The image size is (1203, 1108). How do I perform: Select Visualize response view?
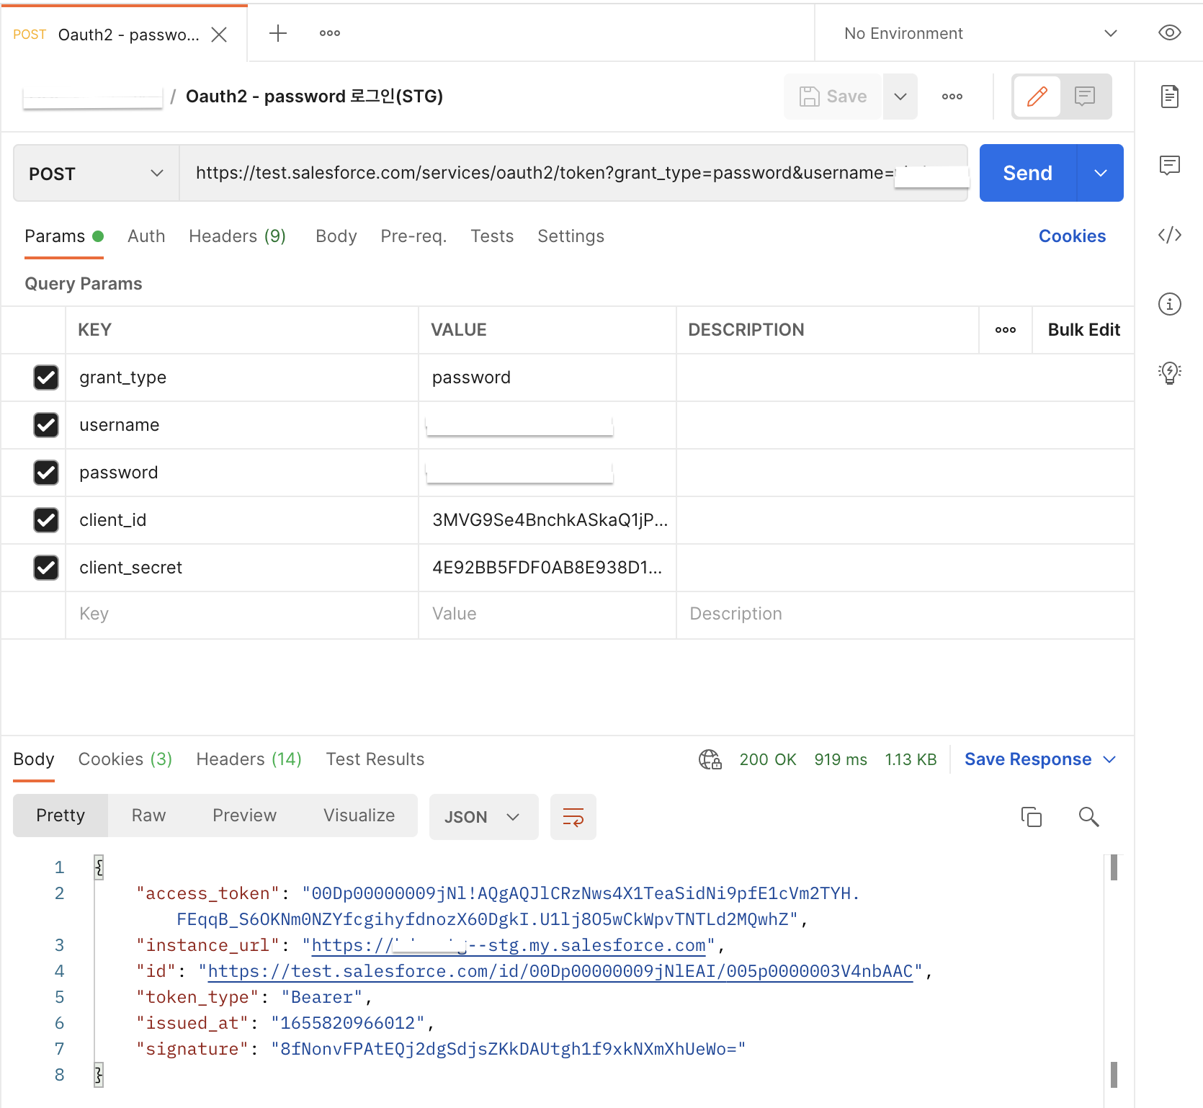click(359, 816)
